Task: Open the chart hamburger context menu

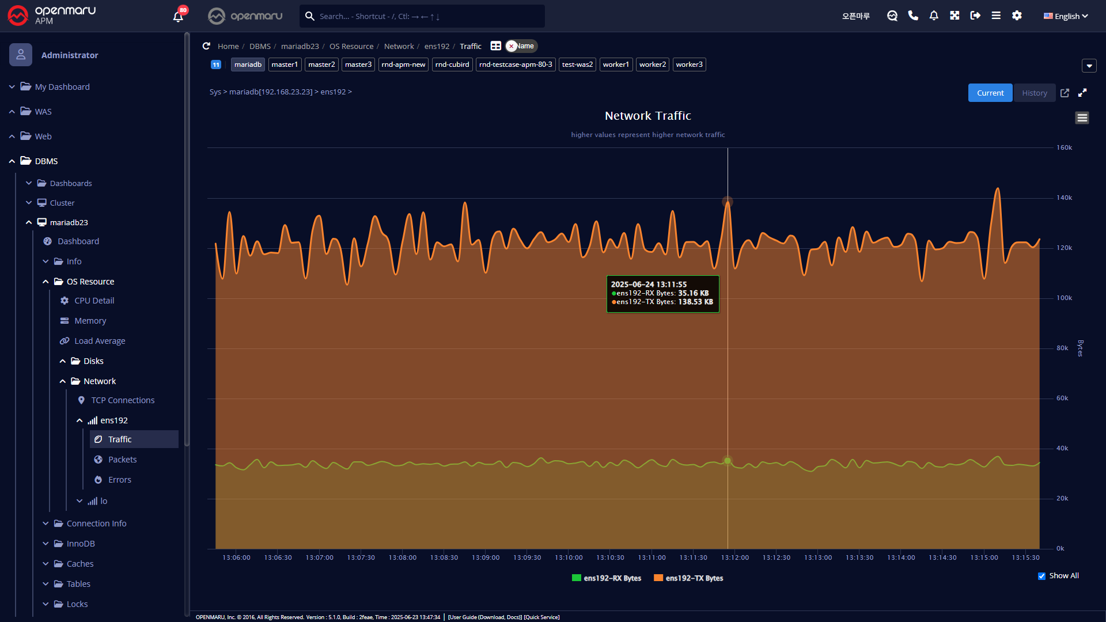Action: (x=1082, y=118)
